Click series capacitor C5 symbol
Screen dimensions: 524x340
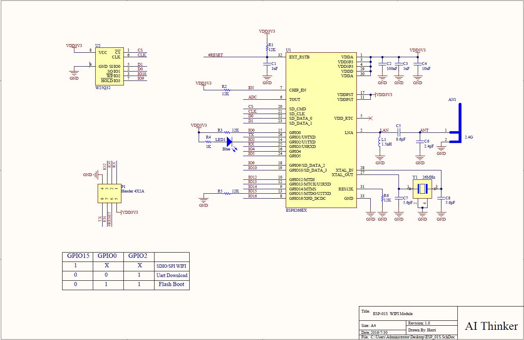coord(399,132)
